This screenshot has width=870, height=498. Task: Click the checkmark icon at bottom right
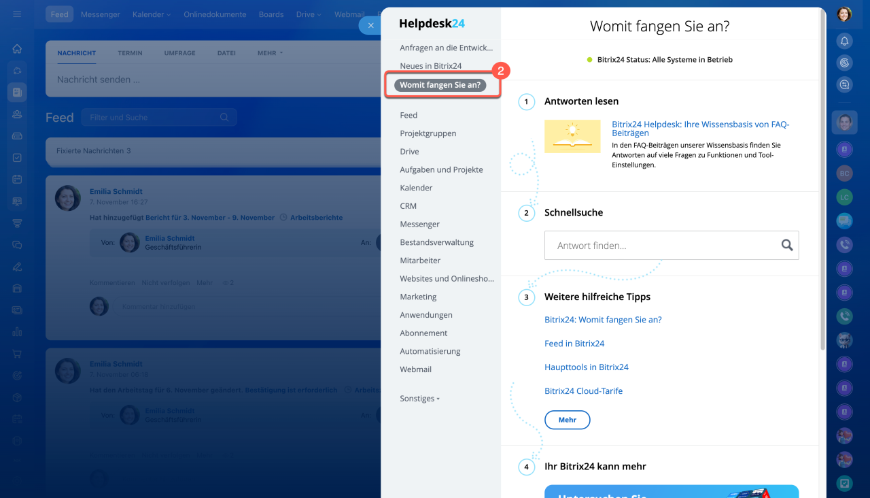[x=844, y=483]
